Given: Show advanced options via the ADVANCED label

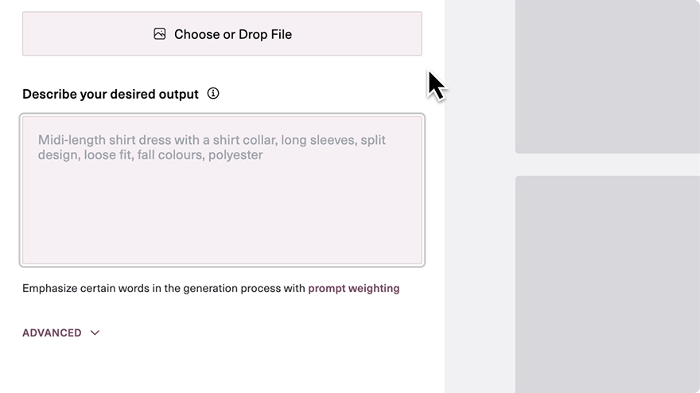Looking at the screenshot, I should (52, 333).
